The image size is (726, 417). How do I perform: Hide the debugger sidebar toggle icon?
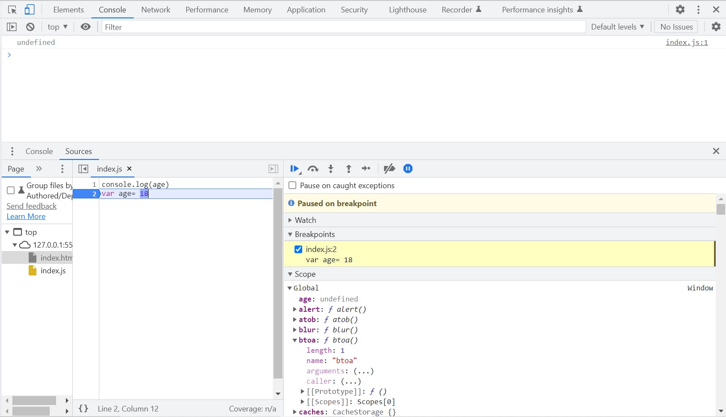[274, 169]
